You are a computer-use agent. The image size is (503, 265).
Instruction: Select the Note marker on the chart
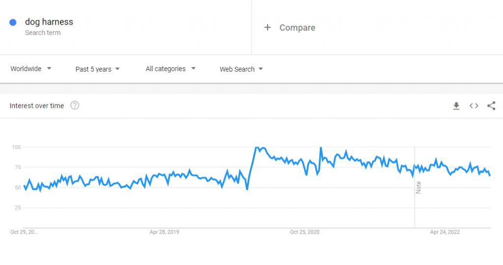pos(419,187)
